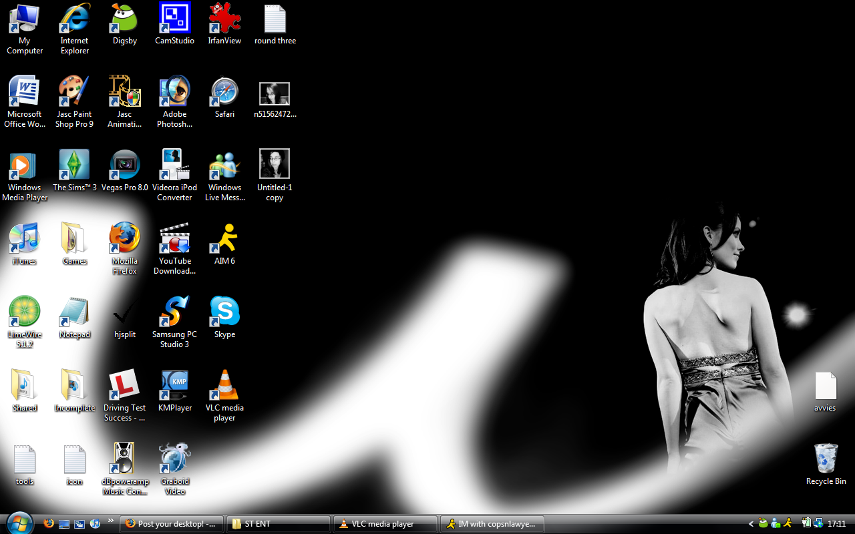This screenshot has width=855, height=534.
Task: Open the Recycle Bin icon
Action: [826, 459]
